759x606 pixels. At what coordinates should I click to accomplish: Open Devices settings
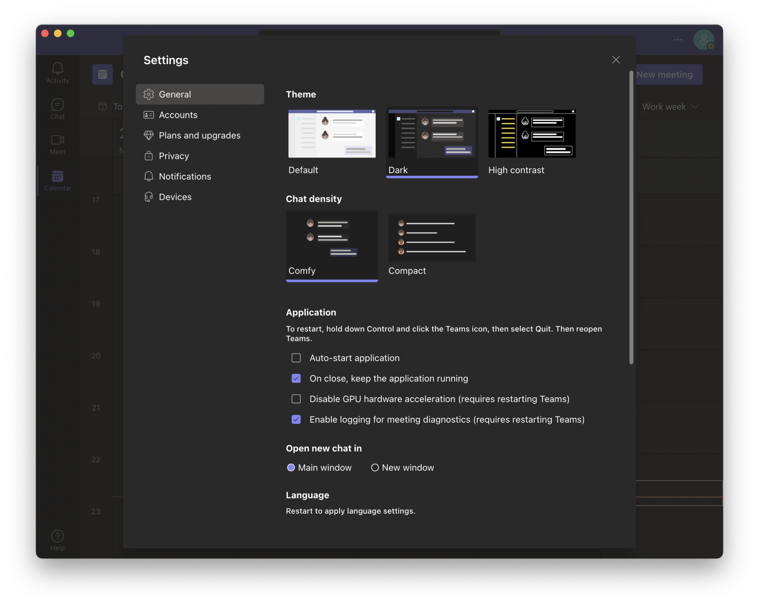point(175,197)
